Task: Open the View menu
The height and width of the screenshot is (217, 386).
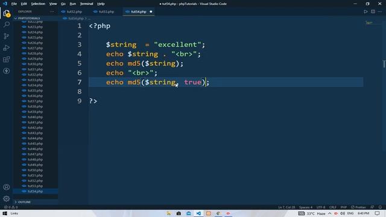Action: coord(53,4)
